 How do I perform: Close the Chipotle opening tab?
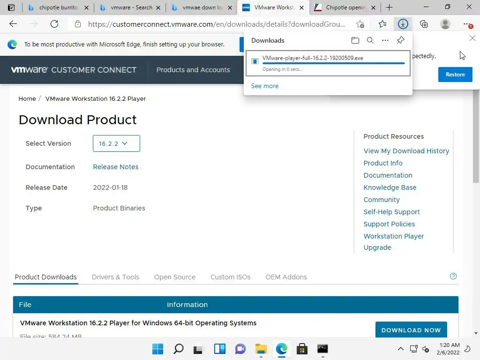[373, 7]
